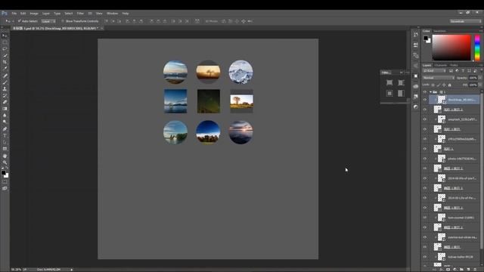Image resolution: width=484 pixels, height=272 pixels.
Task: Open the Essentials workspace dropdown
Action: 465,21
